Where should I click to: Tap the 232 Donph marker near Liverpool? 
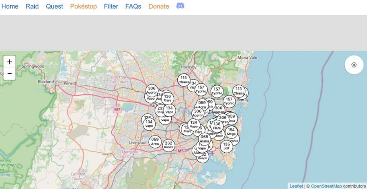pyautogui.click(x=168, y=145)
